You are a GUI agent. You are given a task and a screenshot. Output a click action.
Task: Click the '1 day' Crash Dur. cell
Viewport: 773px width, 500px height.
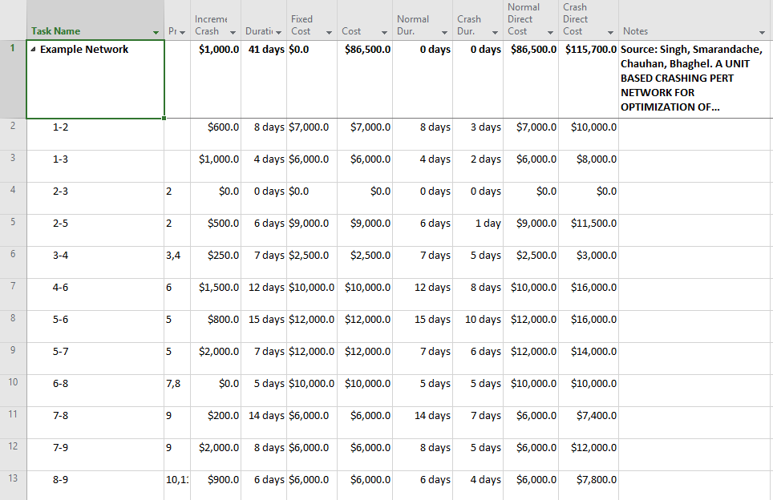pyautogui.click(x=478, y=231)
